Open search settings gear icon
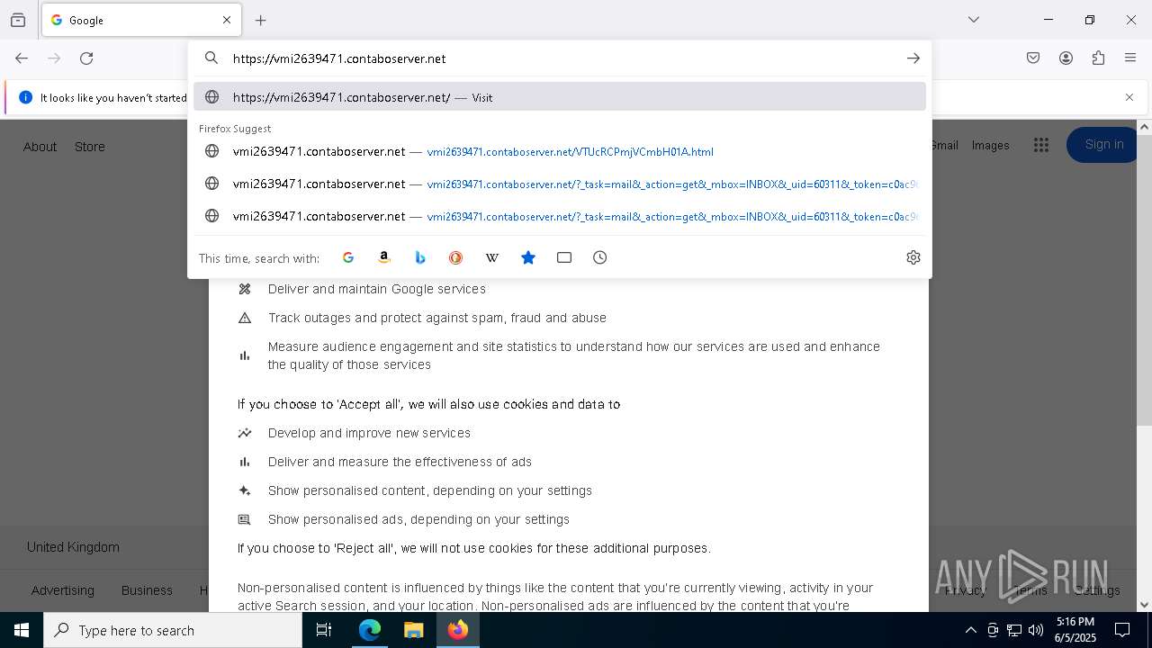The width and height of the screenshot is (1152, 648). click(x=913, y=257)
